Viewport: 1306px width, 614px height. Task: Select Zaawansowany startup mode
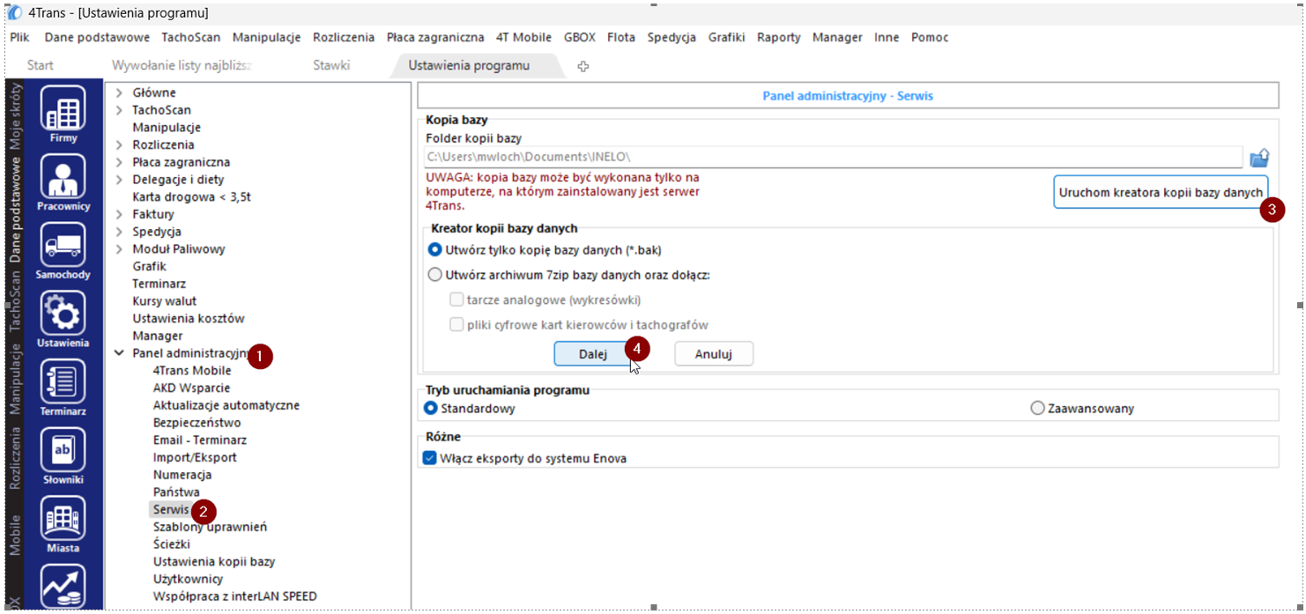(1037, 409)
